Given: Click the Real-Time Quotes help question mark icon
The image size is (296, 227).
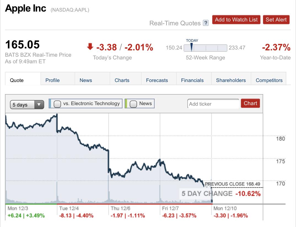Looking at the screenshot, I should (x=206, y=23).
